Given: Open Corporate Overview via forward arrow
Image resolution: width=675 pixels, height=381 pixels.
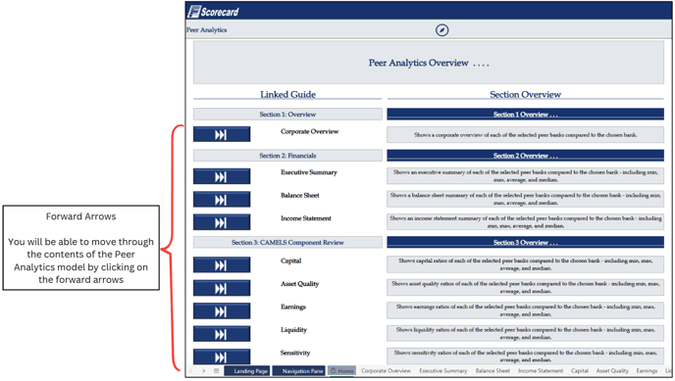Looking at the screenshot, I should point(222,134).
